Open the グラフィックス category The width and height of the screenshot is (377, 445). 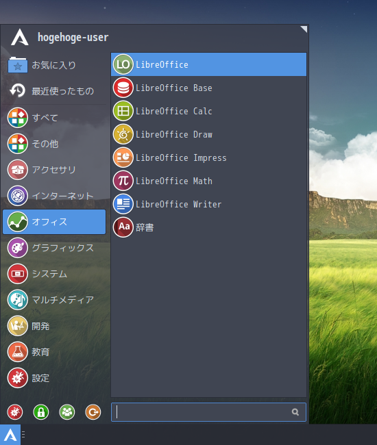click(54, 248)
